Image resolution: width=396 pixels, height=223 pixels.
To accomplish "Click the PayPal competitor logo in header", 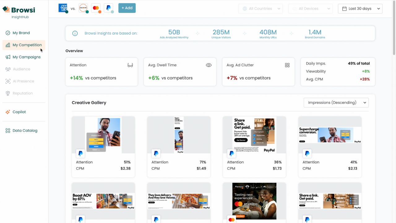I will pos(109,8).
